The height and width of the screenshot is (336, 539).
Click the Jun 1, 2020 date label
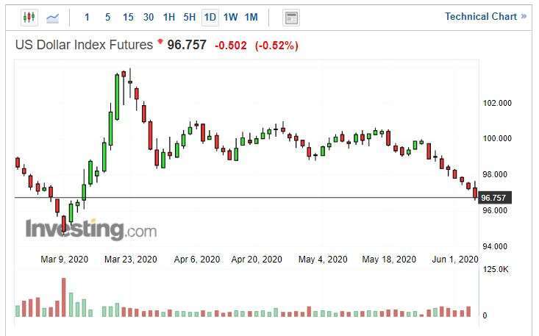(x=455, y=259)
